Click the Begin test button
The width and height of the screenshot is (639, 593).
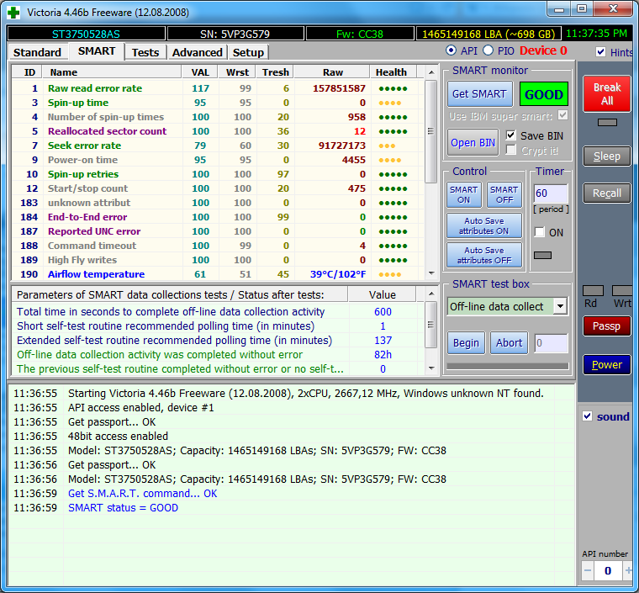(x=466, y=342)
